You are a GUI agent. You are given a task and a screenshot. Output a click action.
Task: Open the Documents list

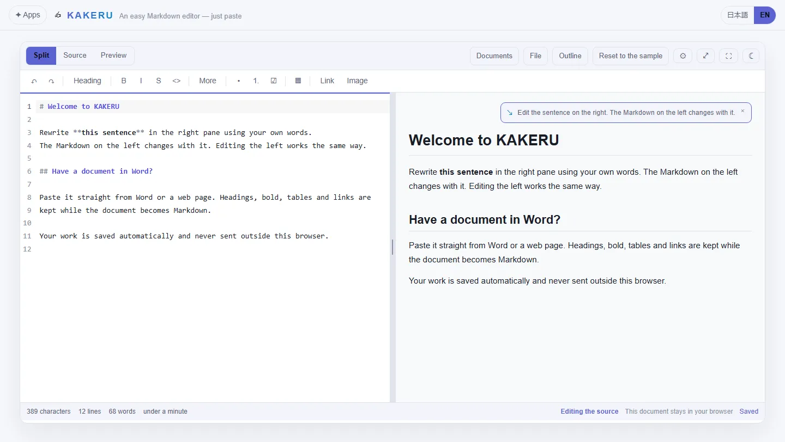pos(494,56)
